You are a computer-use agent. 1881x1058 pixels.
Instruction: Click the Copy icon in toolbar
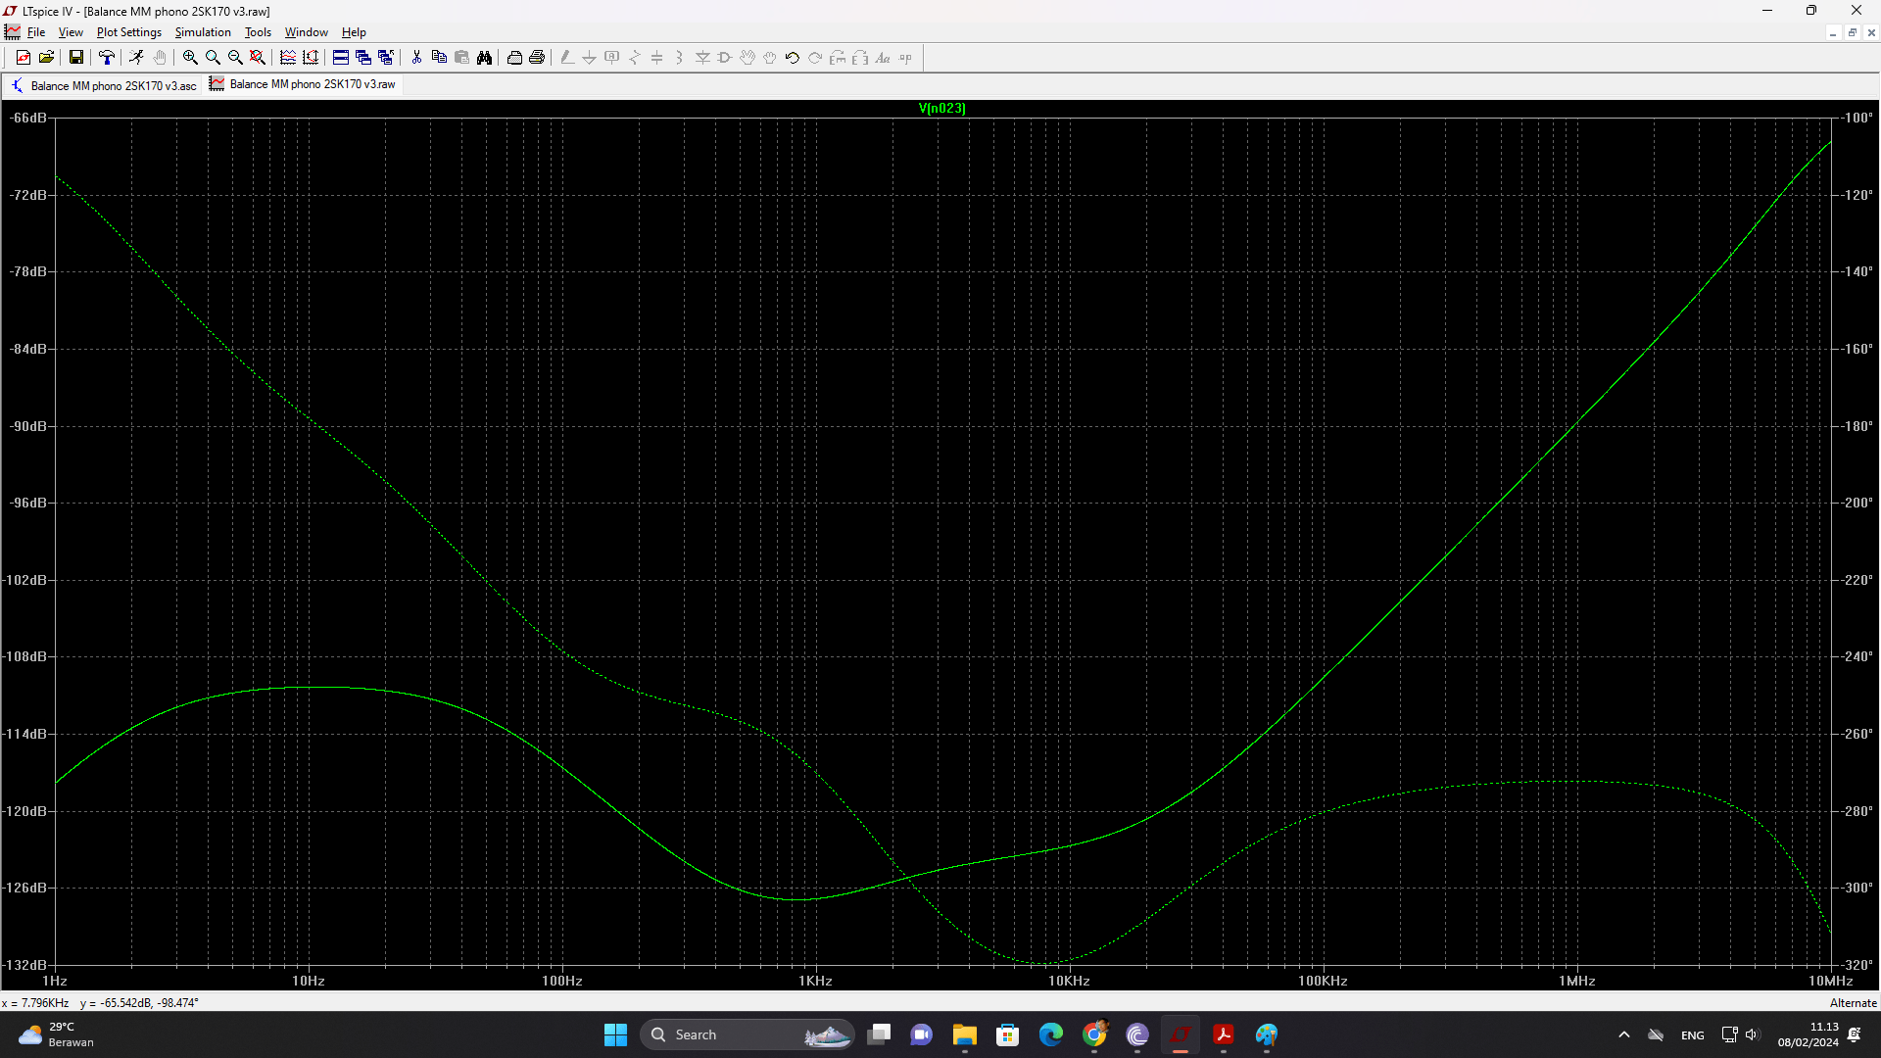(439, 58)
